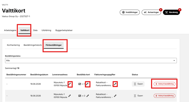Click card icon in 18.08.2026 row
The height and width of the screenshot is (102, 189).
click(x=80, y=96)
